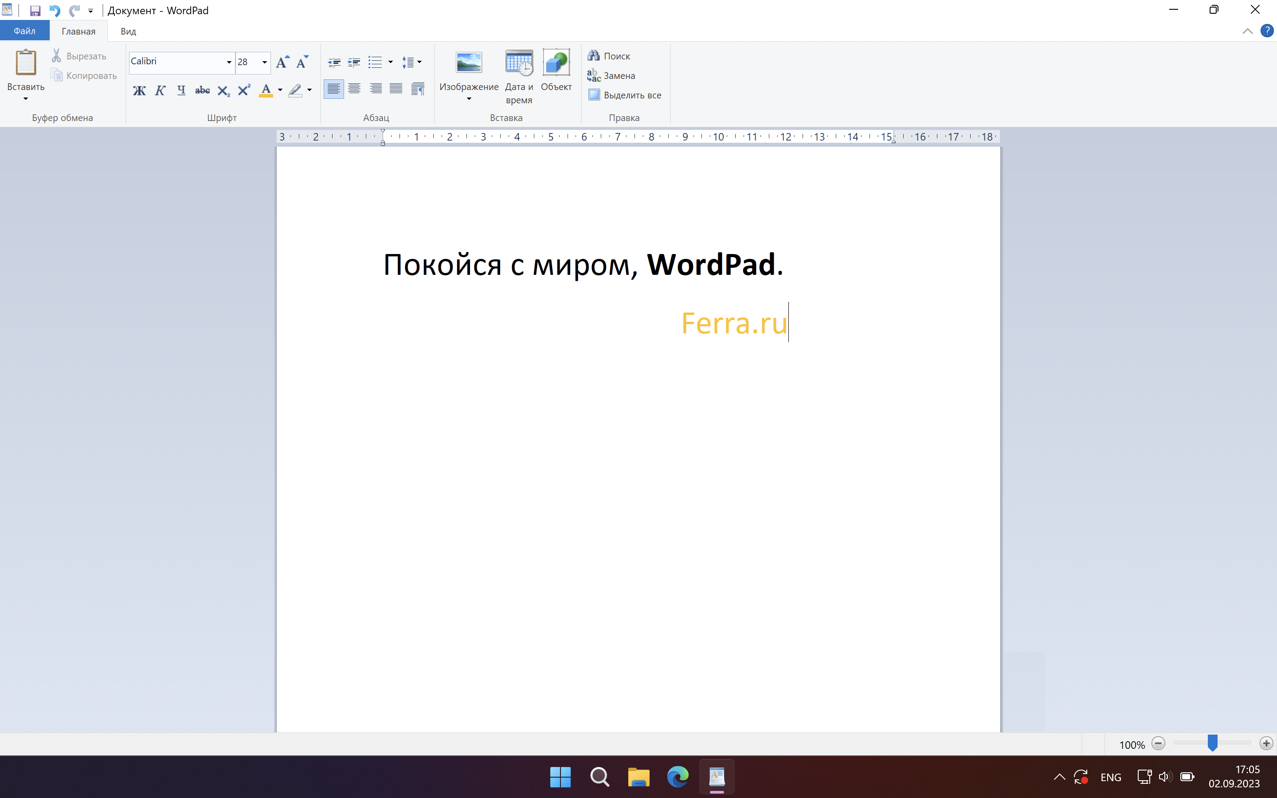Image resolution: width=1277 pixels, height=798 pixels.
Task: Insert Date and time
Action: pyautogui.click(x=519, y=77)
